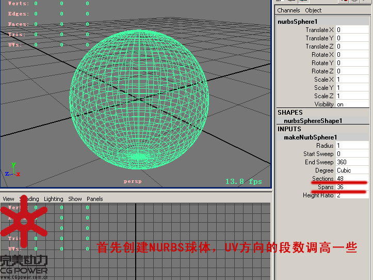Open the Shading menu of lower panel

point(29,199)
